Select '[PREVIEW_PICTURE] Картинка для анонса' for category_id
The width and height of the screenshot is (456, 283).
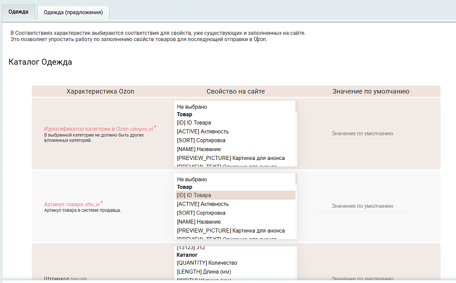[231, 158]
